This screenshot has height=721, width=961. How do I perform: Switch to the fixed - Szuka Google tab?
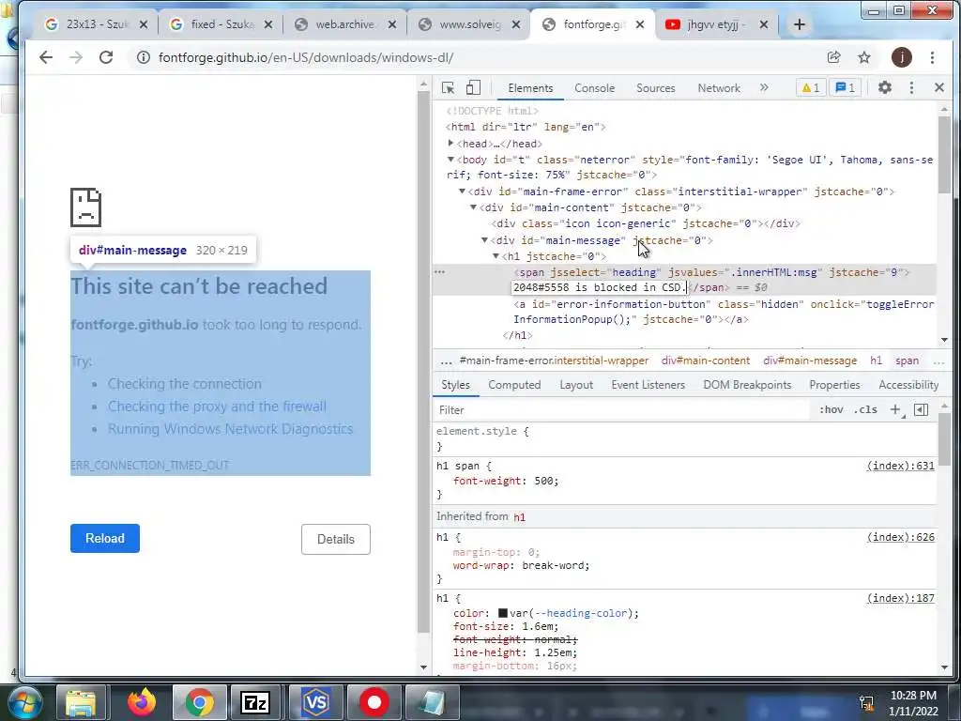click(x=221, y=24)
